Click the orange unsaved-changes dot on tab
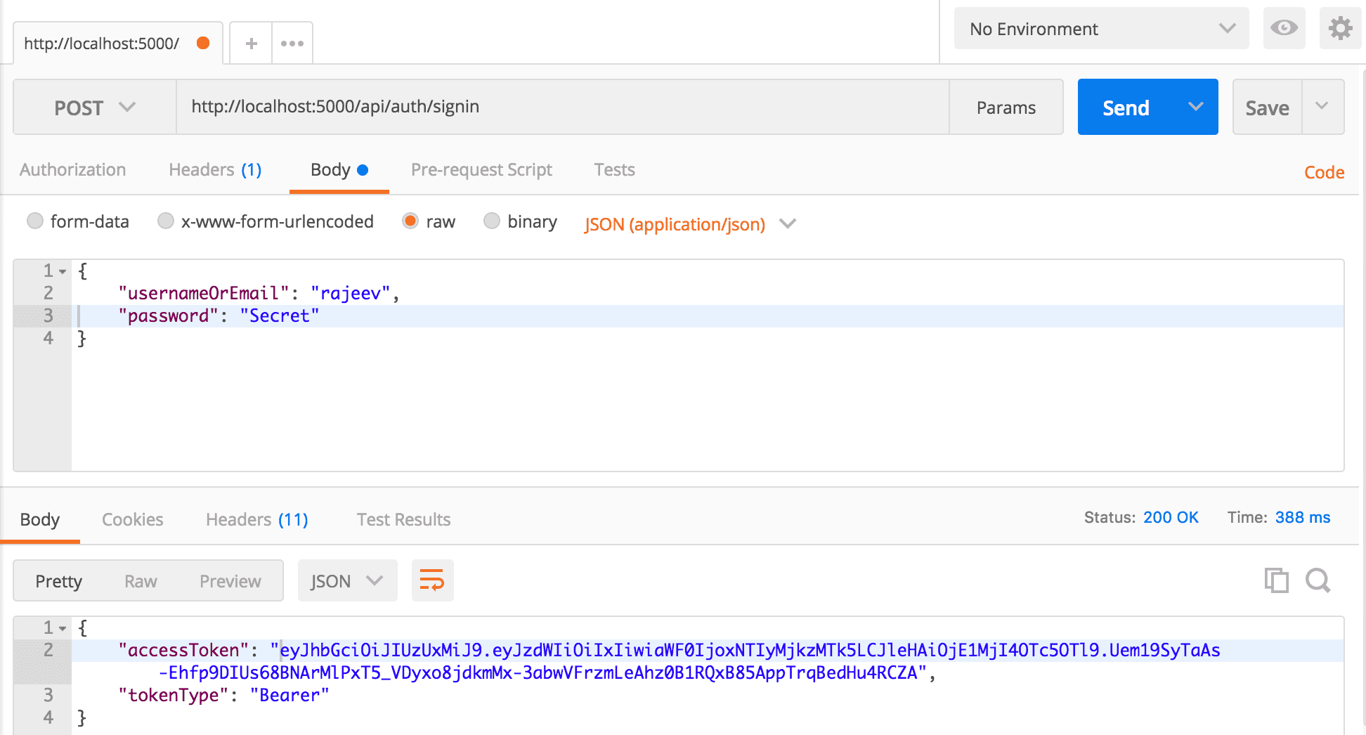 pos(203,43)
